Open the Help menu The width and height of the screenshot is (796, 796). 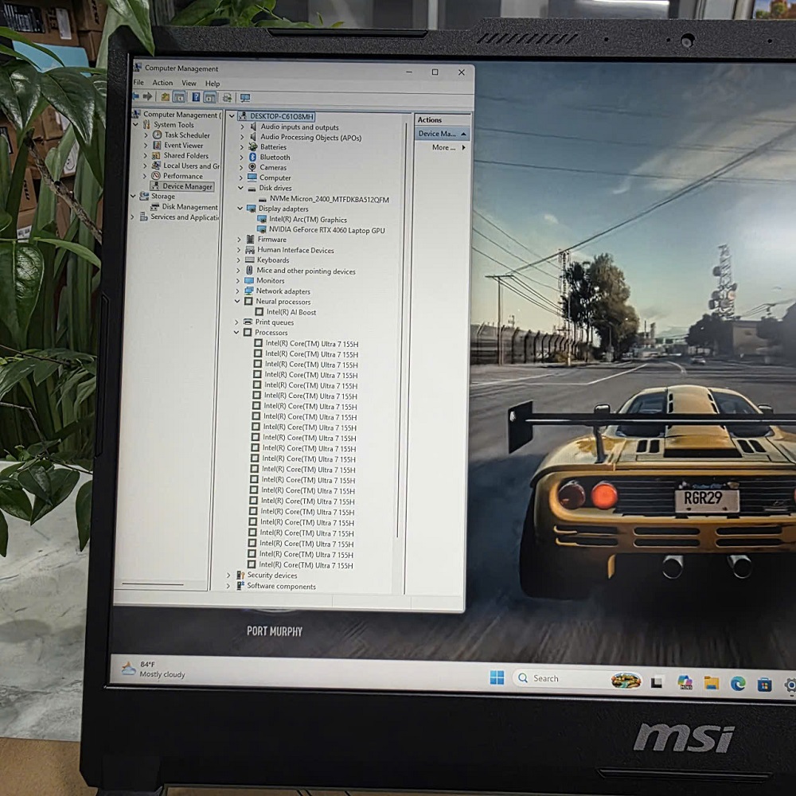(x=213, y=84)
